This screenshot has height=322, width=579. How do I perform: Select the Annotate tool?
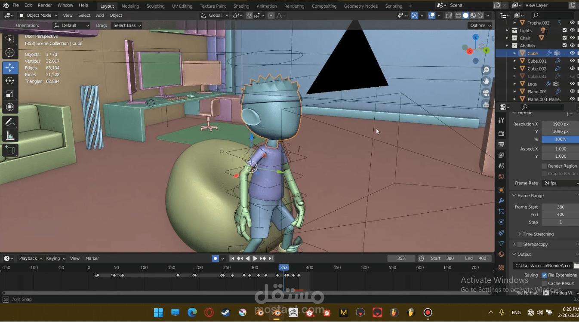click(10, 123)
